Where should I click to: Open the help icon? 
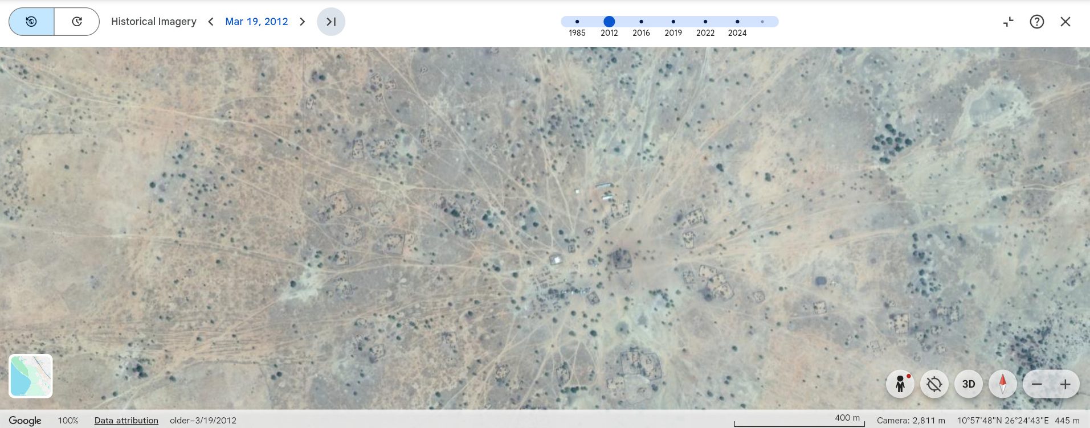tap(1036, 22)
